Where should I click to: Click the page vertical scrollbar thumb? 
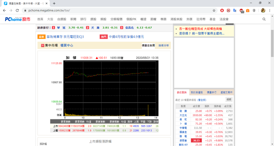(272, 43)
